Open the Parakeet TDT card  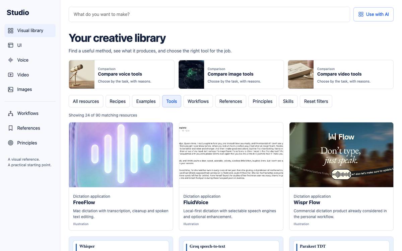point(341,244)
